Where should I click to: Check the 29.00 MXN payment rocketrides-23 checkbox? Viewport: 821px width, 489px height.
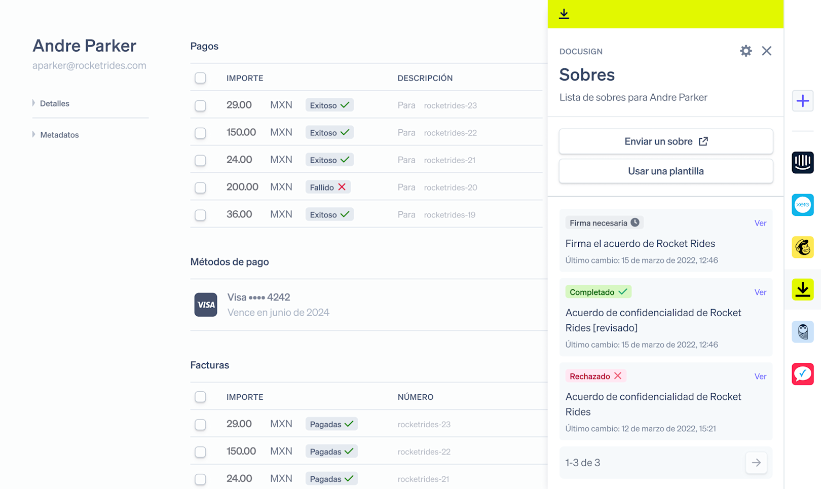pos(200,105)
